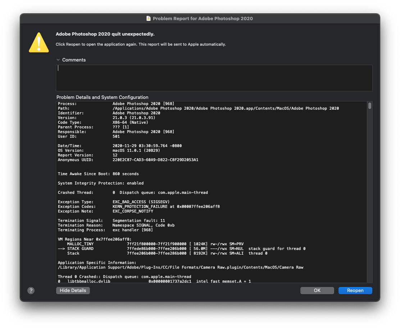Click Code Type 'X86-64 (Native)'

[x=130, y=122]
